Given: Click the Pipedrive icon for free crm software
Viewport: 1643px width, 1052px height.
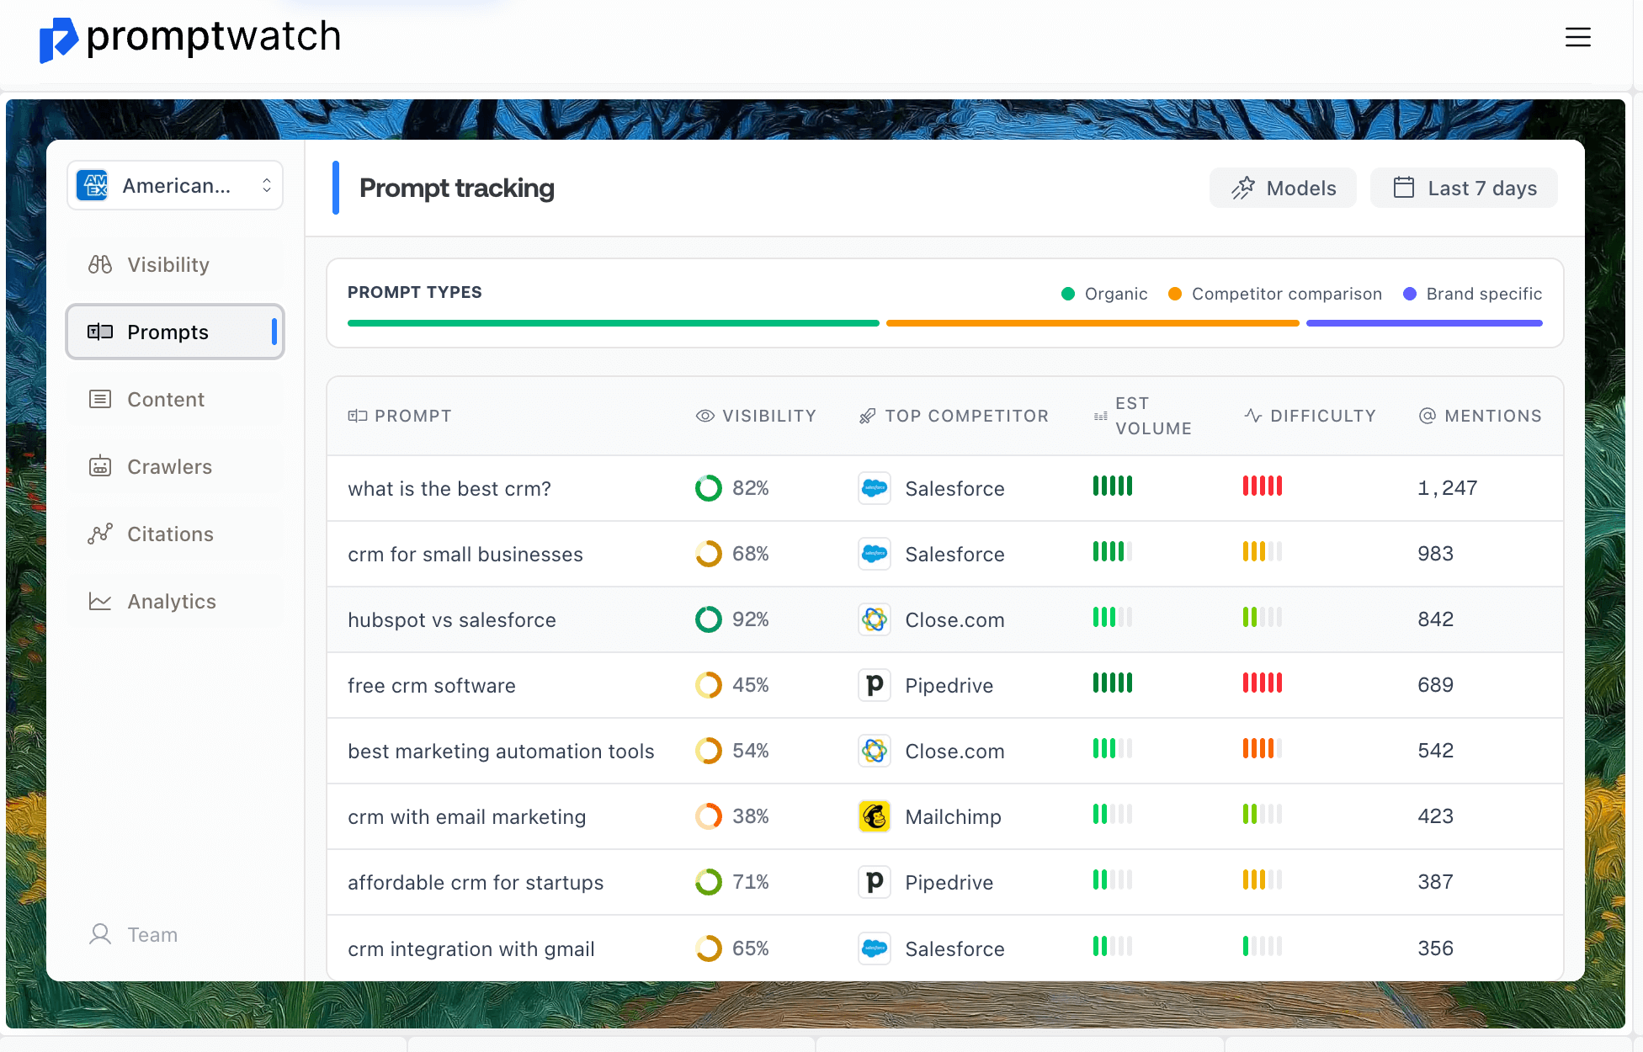Looking at the screenshot, I should pyautogui.click(x=875, y=685).
